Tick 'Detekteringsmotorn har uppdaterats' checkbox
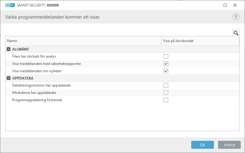Screen dimensions: 245x153 (166, 85)
